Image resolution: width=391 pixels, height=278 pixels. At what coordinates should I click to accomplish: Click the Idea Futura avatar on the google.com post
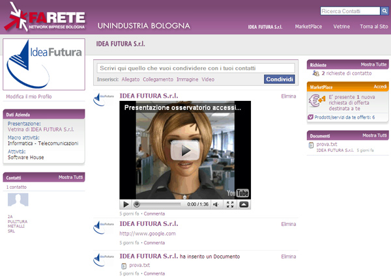(104, 227)
